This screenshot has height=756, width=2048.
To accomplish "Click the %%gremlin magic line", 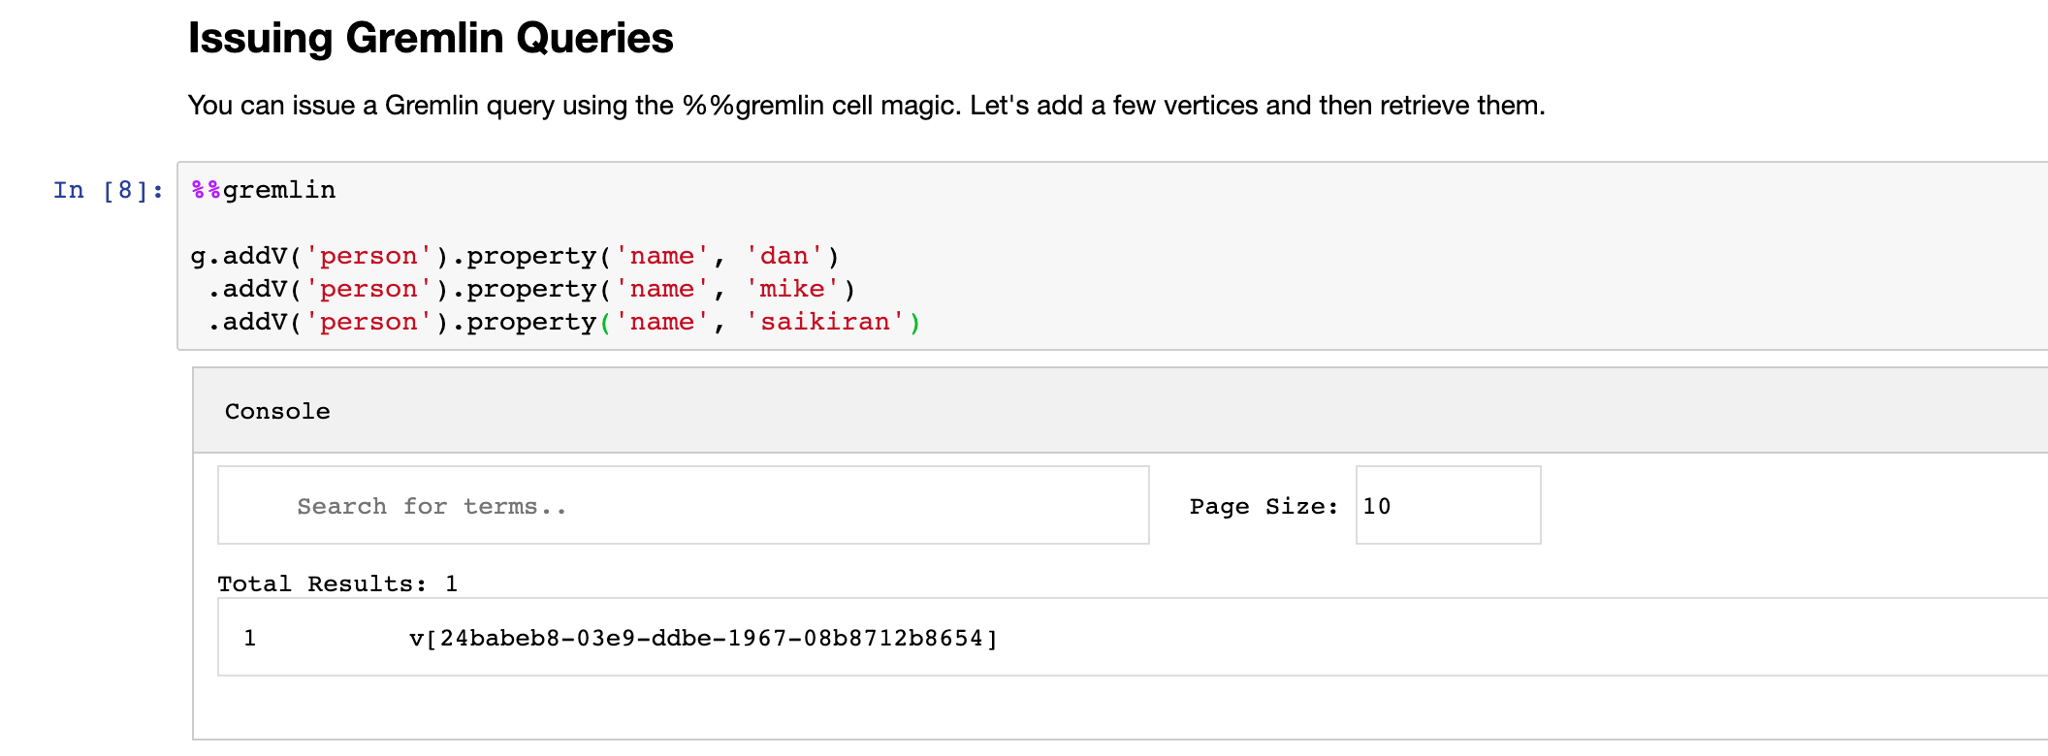I will (x=264, y=190).
